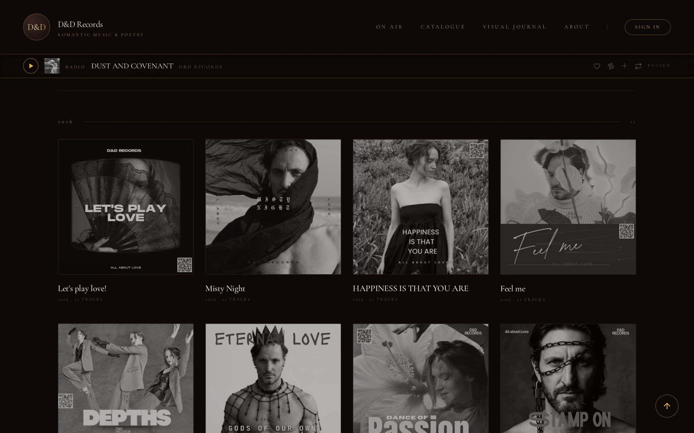Open the Visual Journal page
The height and width of the screenshot is (433, 694).
(x=514, y=27)
